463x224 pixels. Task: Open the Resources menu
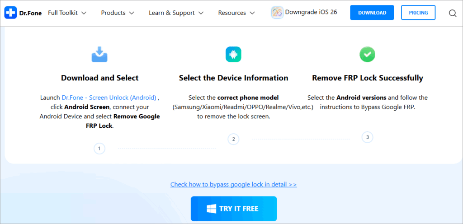236,13
